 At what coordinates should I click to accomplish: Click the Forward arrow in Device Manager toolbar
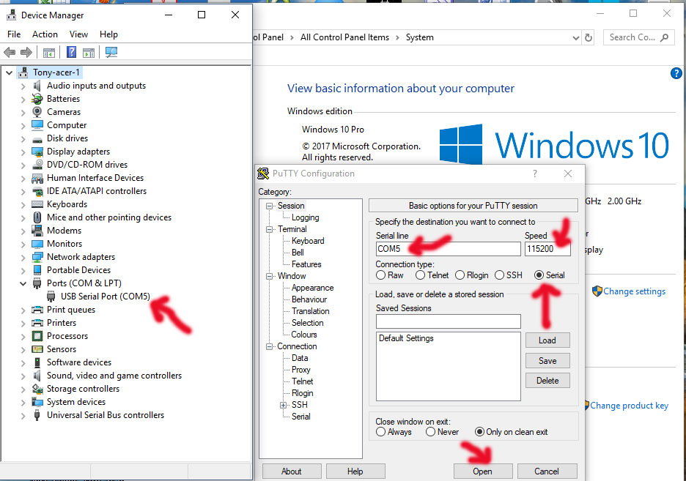(x=26, y=53)
